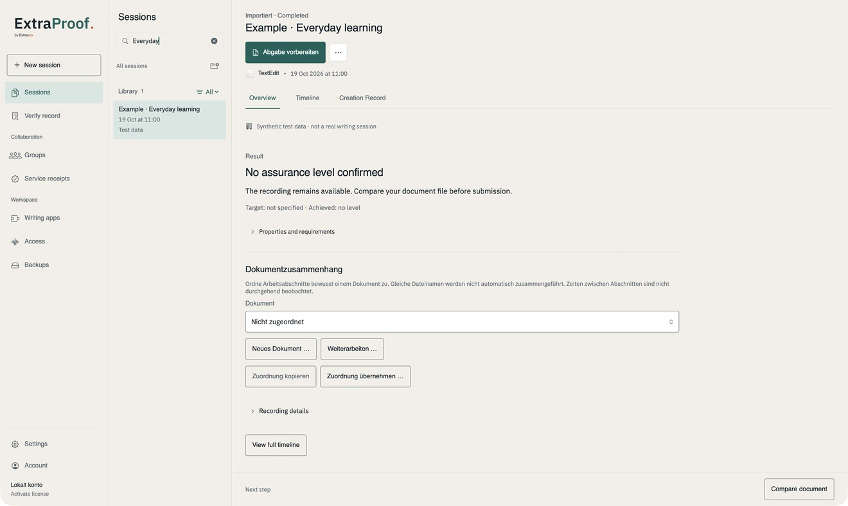Click Lokalt konto text
848x506 pixels.
tap(26, 485)
